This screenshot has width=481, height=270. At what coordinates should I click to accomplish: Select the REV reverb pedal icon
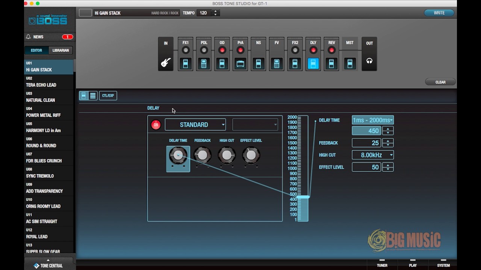[x=331, y=64]
